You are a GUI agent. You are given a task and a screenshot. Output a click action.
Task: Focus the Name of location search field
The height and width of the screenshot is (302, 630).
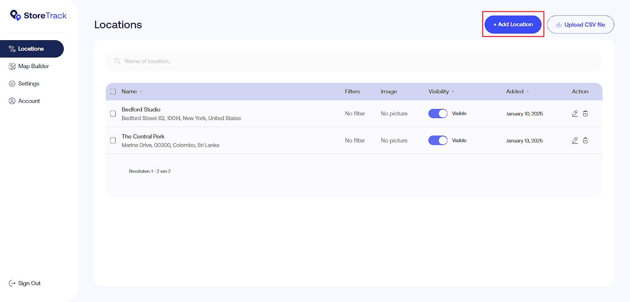click(x=354, y=61)
